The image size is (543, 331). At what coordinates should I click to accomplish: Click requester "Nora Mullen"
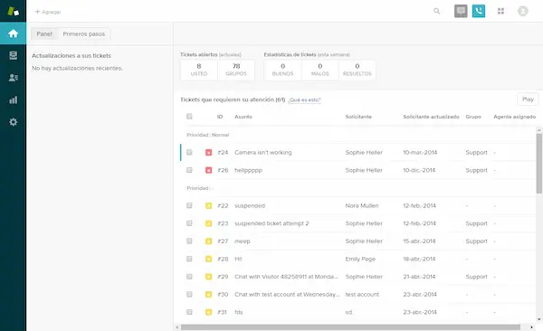coord(362,205)
